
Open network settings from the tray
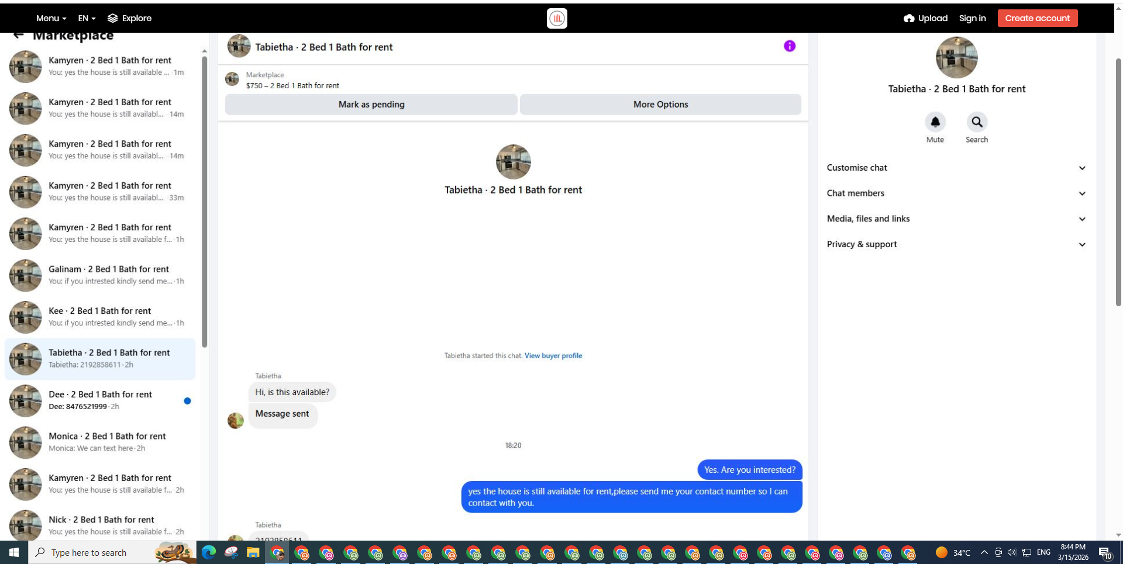1026,552
